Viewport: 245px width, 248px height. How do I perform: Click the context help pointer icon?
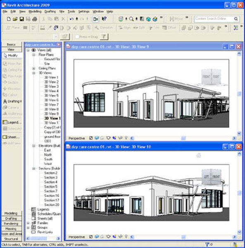(104, 19)
